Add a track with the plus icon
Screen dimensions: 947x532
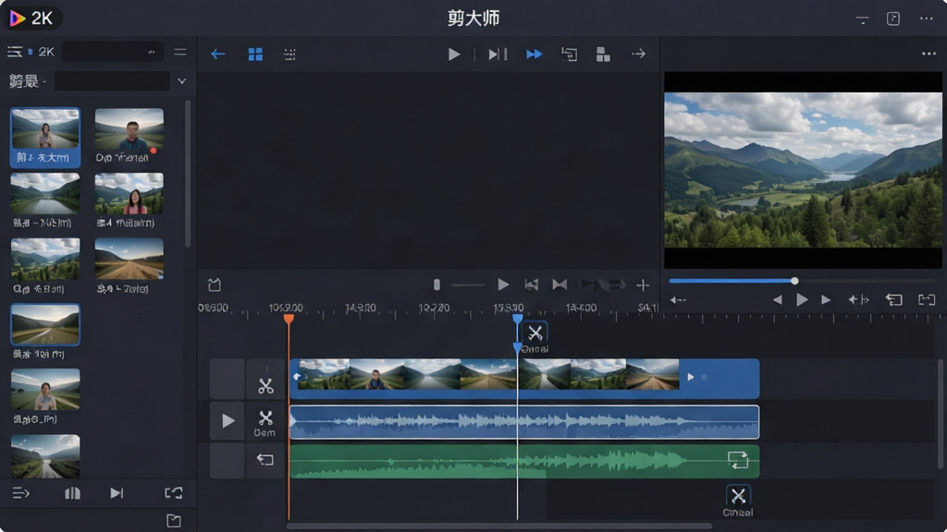[x=643, y=284]
